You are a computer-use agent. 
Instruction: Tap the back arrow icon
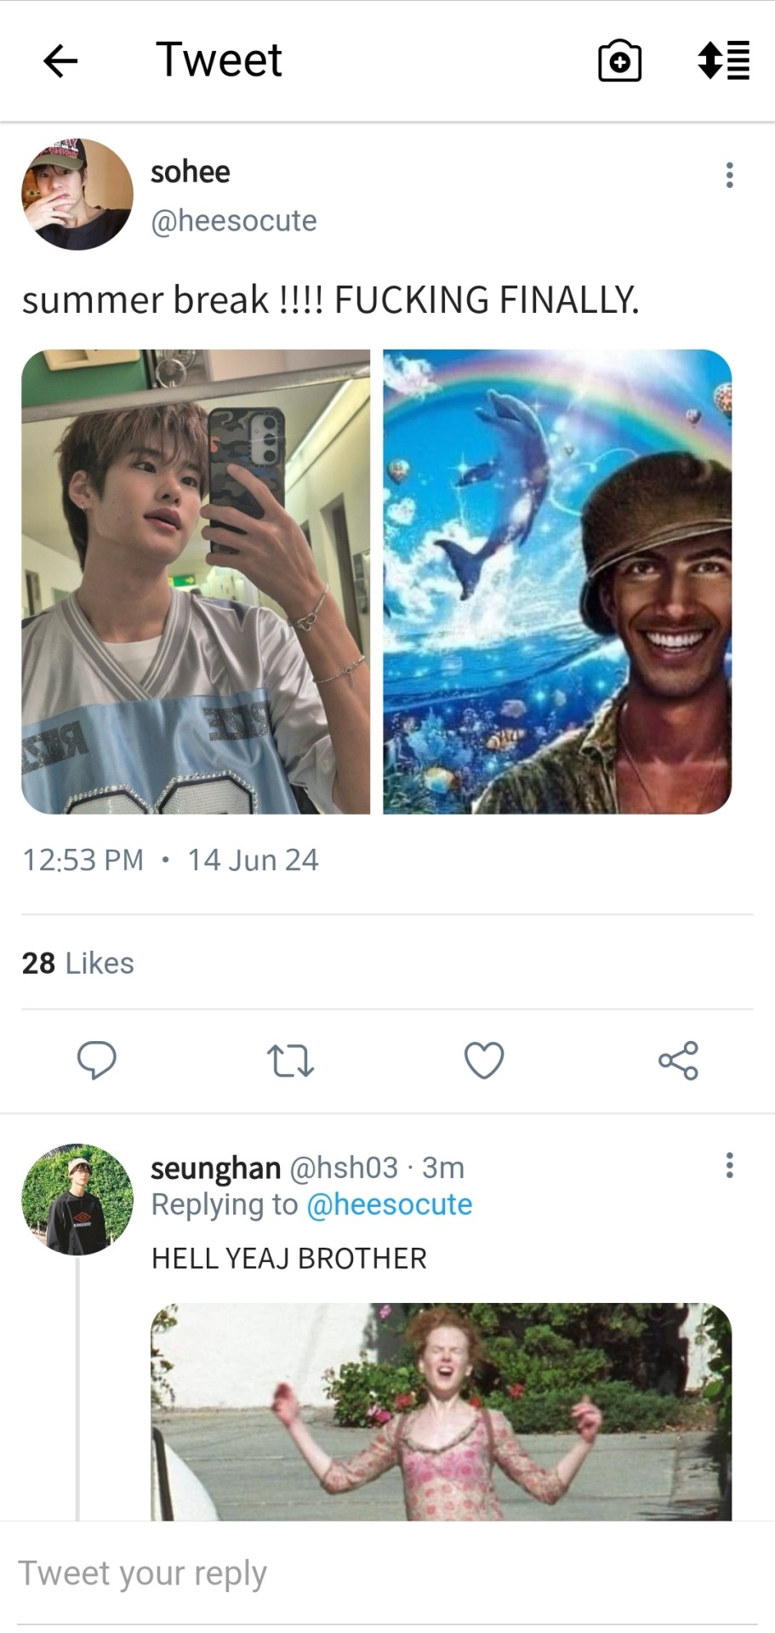[x=60, y=61]
